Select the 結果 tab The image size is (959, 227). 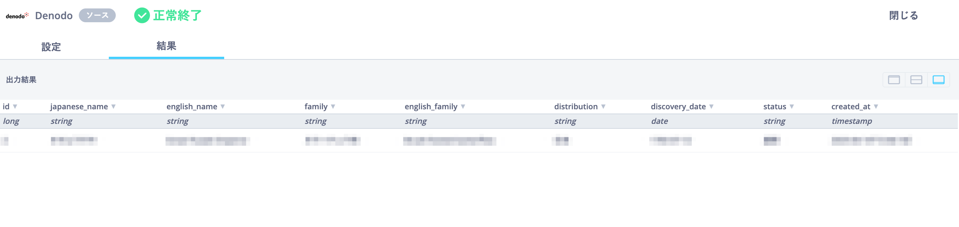coord(166,46)
